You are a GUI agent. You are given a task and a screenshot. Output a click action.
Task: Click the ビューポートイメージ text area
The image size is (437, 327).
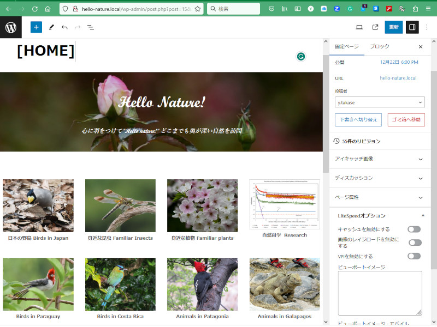(x=380, y=293)
